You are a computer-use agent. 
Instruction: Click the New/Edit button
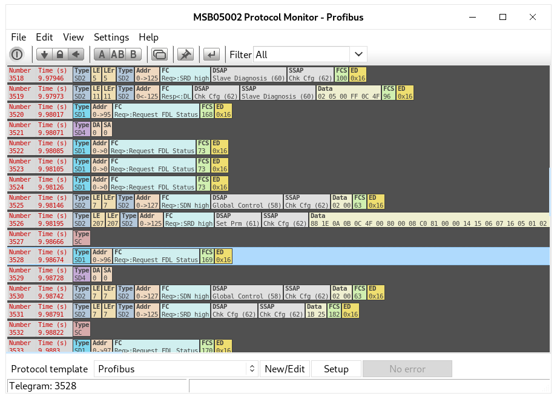[285, 369]
